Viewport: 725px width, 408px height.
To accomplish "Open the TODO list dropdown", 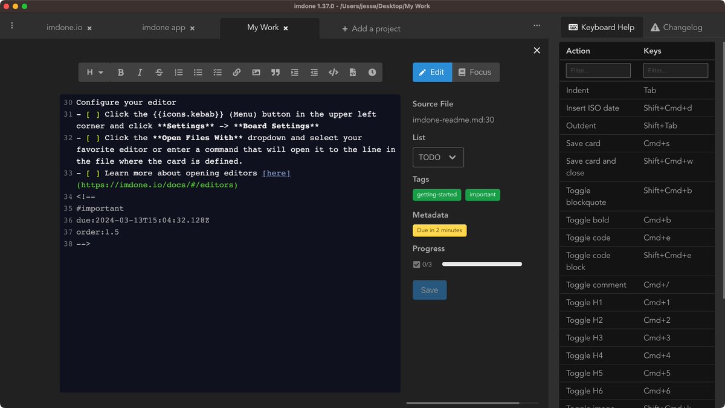I will coord(438,157).
